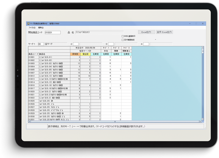Click the 関東 yard name header

[x=116, y=51]
